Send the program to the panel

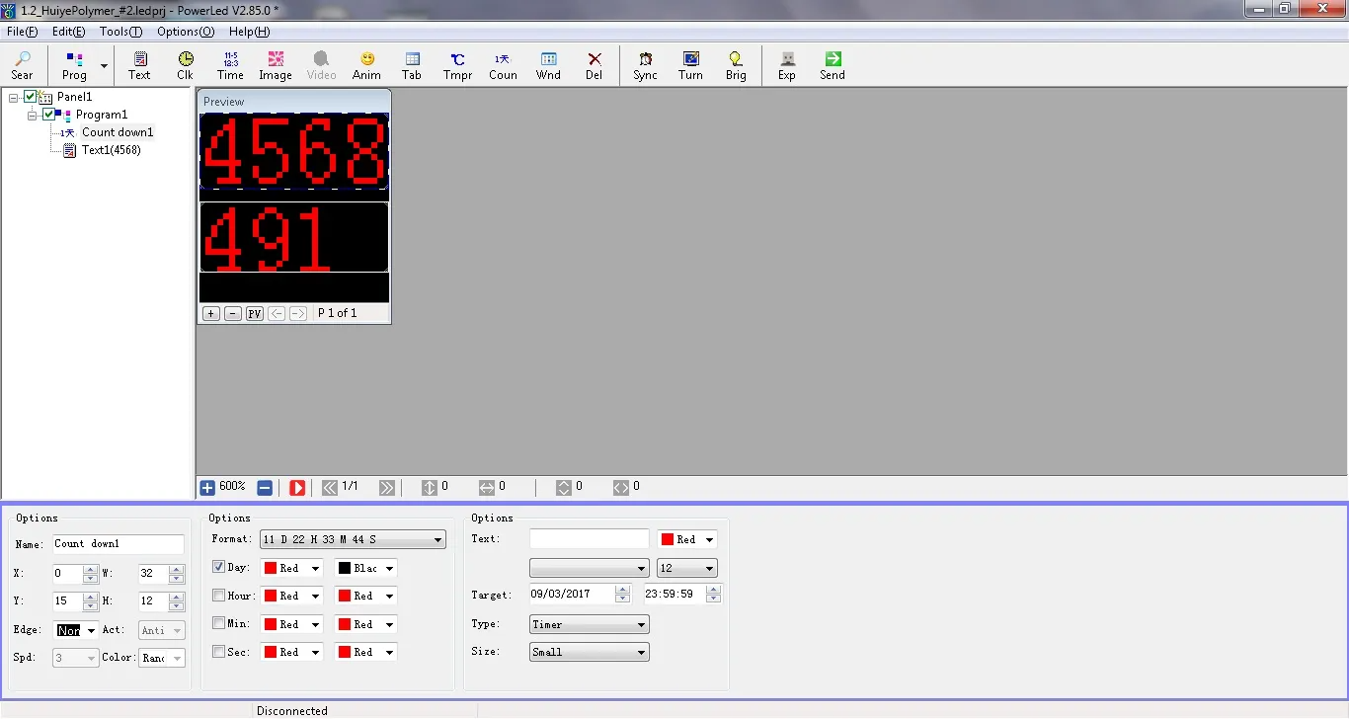(x=833, y=65)
